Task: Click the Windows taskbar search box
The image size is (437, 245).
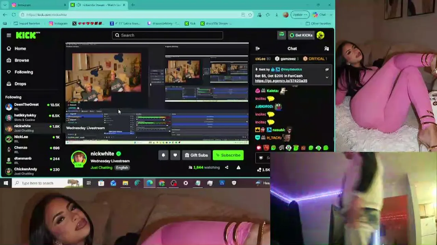Action: point(48,183)
